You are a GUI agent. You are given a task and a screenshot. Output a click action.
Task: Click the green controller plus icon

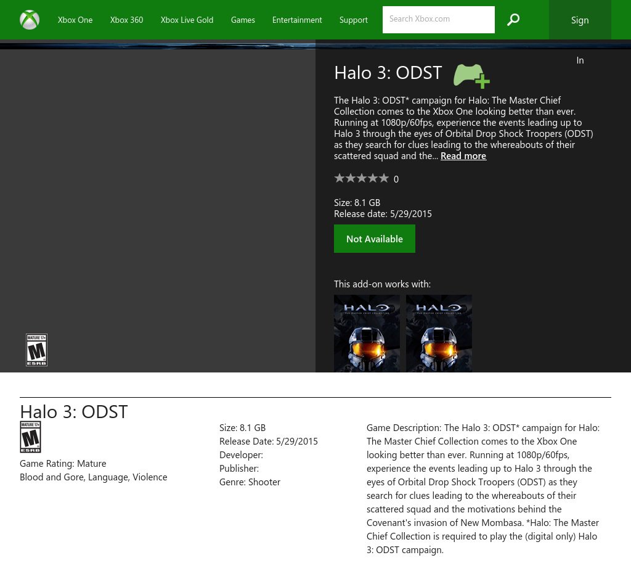coord(471,75)
